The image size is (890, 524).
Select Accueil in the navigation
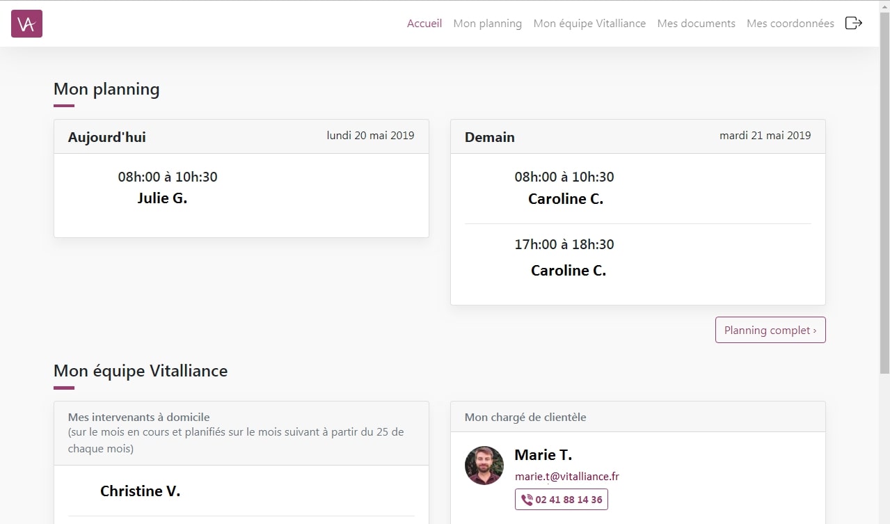coord(424,23)
